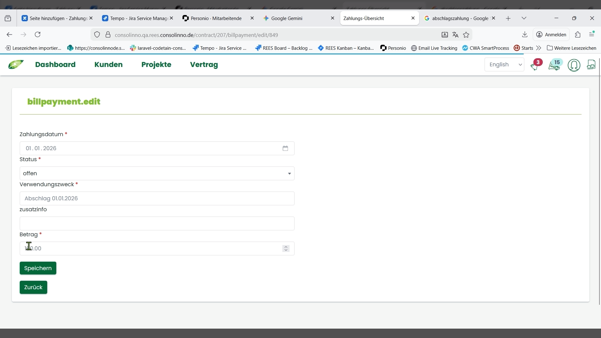Open the Personio bookmark
The image size is (601, 338).
(x=393, y=48)
